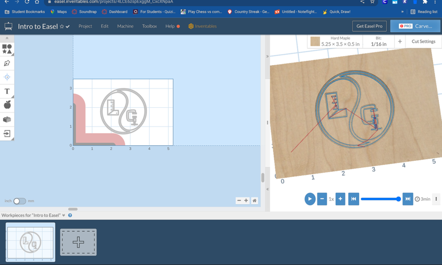The image size is (442, 265).
Task: Open the Soundtrap bookmark
Action: [x=84, y=12]
